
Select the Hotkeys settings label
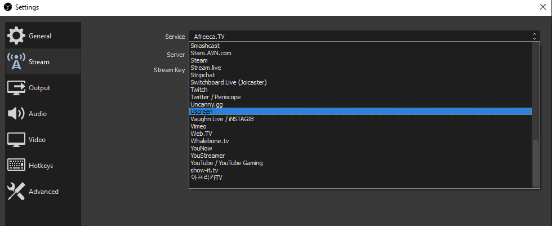coord(41,166)
